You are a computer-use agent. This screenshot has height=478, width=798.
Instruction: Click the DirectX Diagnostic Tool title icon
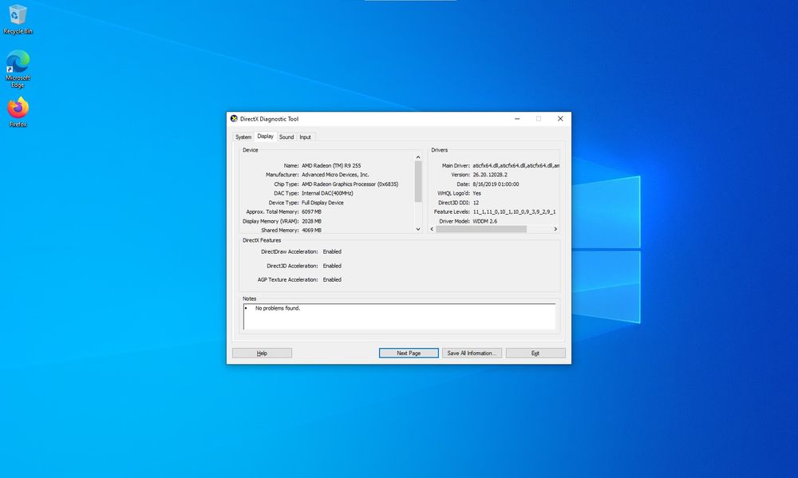coord(234,119)
